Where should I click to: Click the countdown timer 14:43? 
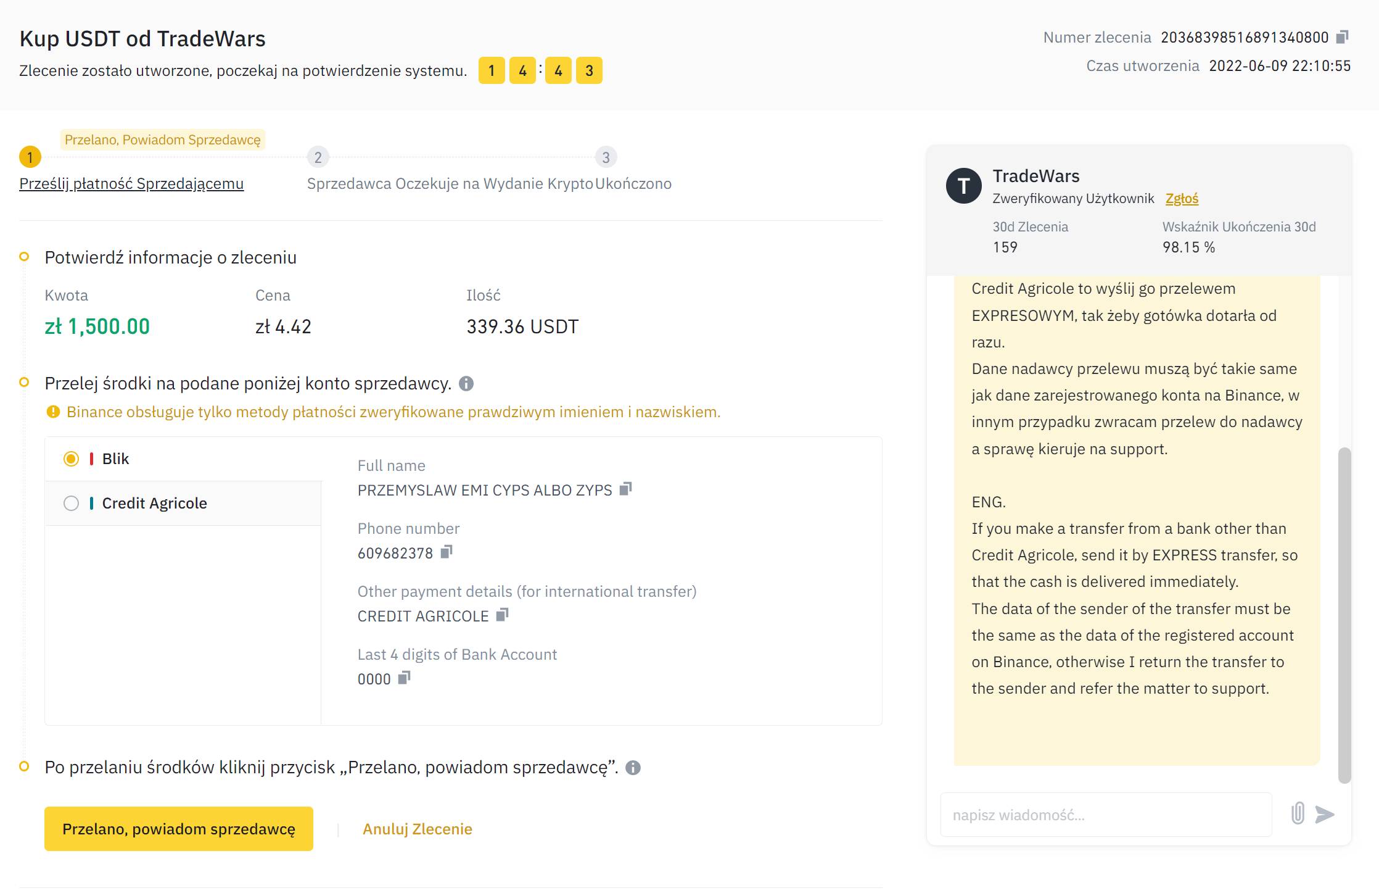click(540, 70)
